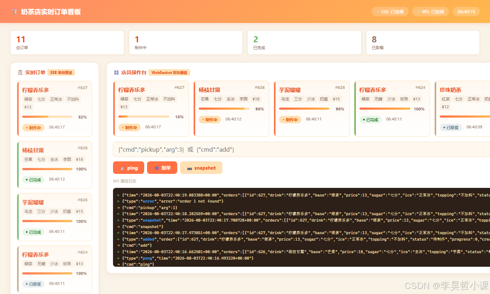Select log line {"cmd":"ping"}

pos(138,264)
